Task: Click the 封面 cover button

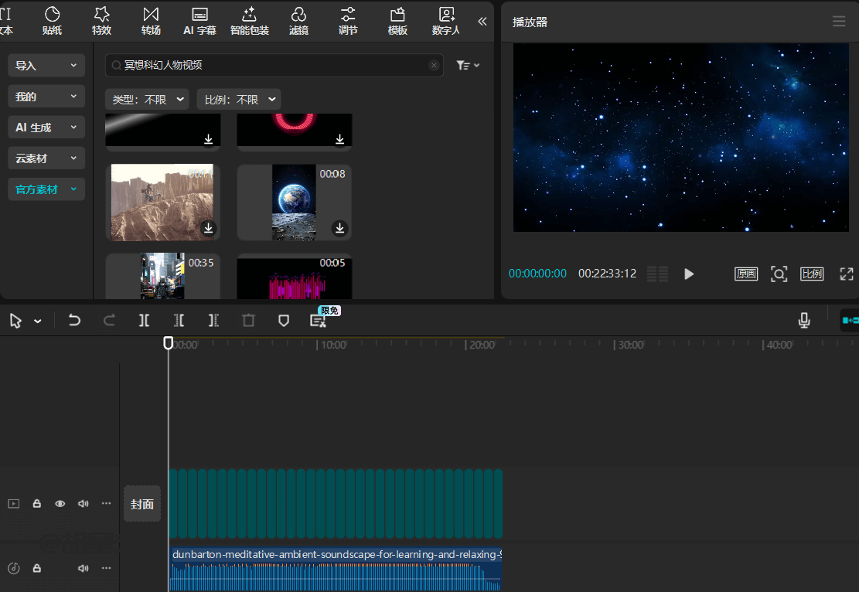Action: coord(142,504)
